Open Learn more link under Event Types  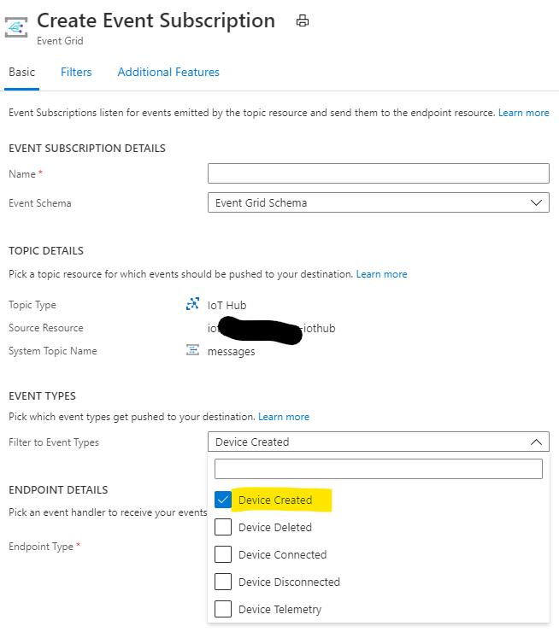[x=284, y=417]
